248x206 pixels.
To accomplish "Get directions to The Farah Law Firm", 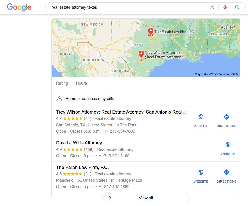I will (x=227, y=172).
